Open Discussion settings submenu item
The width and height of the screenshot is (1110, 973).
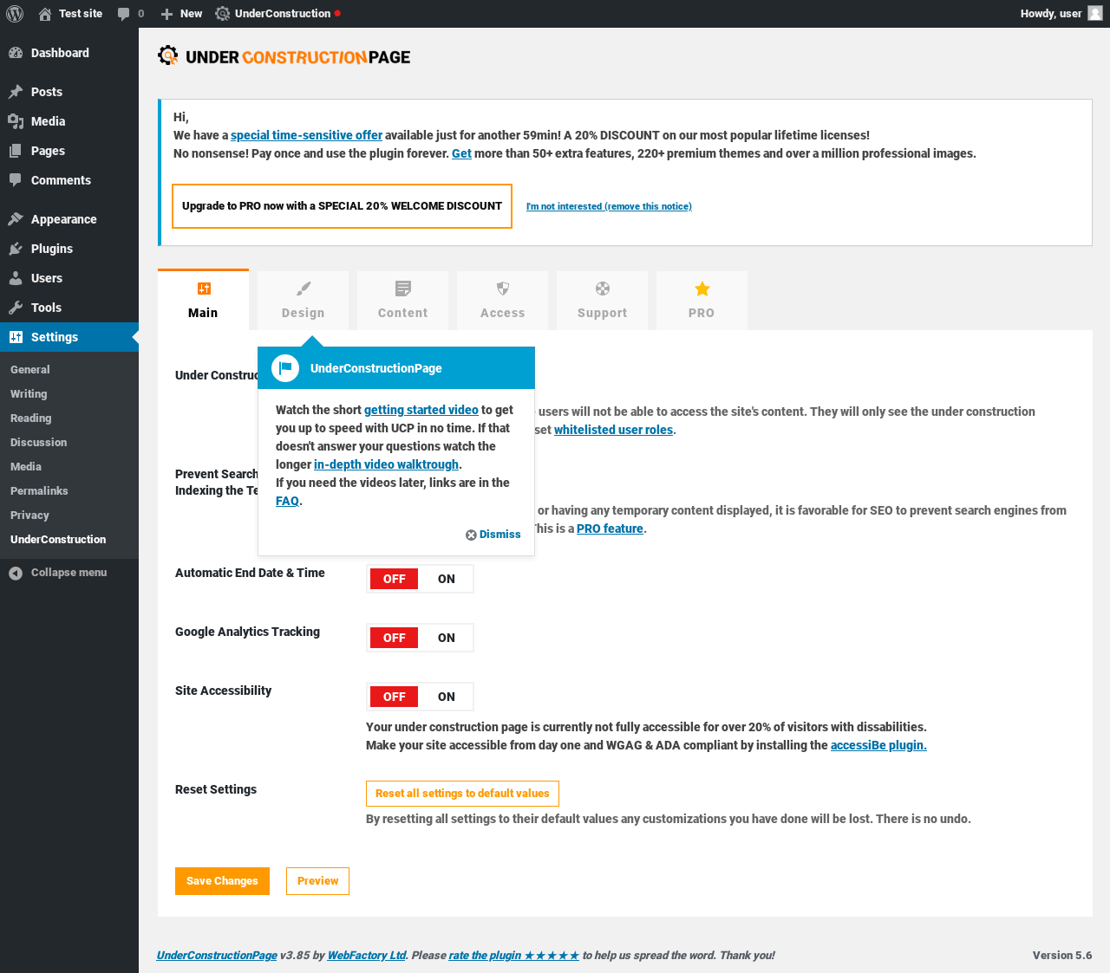[x=69, y=442]
